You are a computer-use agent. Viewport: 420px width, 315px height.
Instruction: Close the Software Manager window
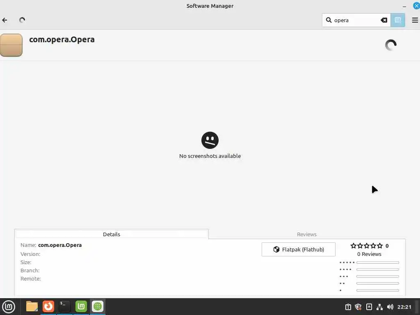(x=417, y=6)
